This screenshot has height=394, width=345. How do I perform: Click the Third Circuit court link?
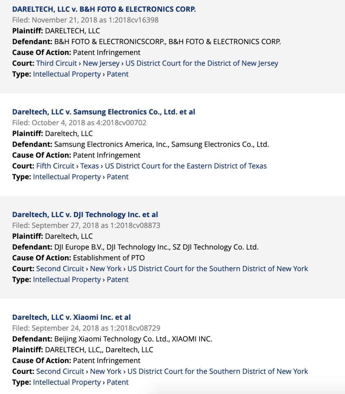coord(57,63)
